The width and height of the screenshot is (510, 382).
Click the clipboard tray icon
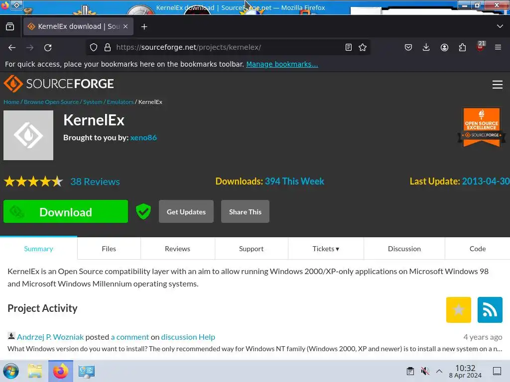coord(410,371)
